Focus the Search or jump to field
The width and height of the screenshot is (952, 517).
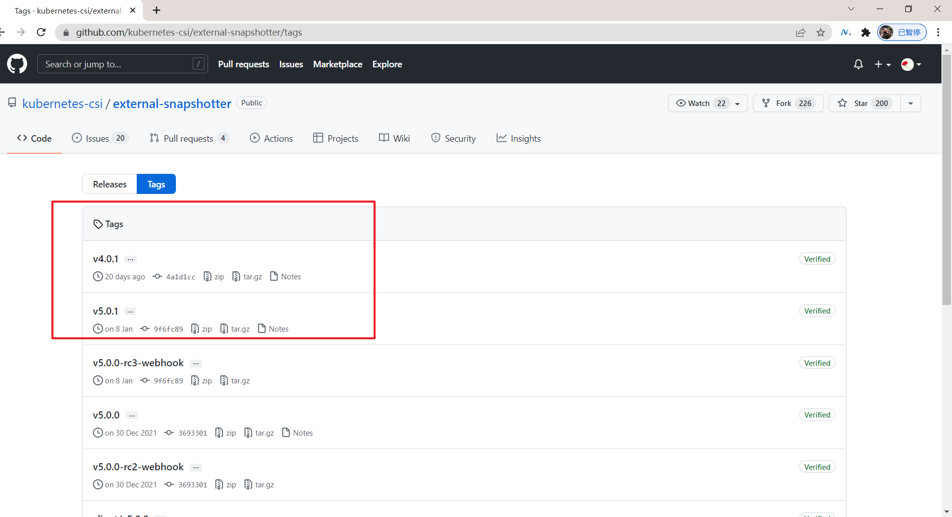pyautogui.click(x=123, y=64)
